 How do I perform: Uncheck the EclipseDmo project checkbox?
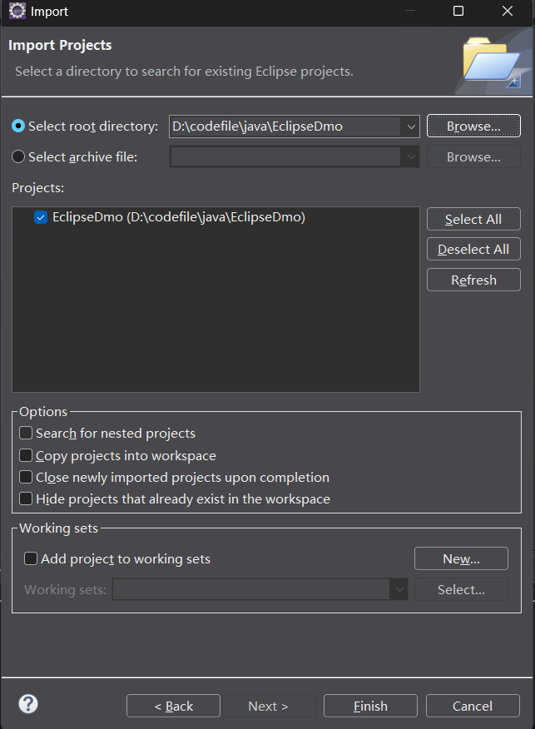(x=41, y=217)
